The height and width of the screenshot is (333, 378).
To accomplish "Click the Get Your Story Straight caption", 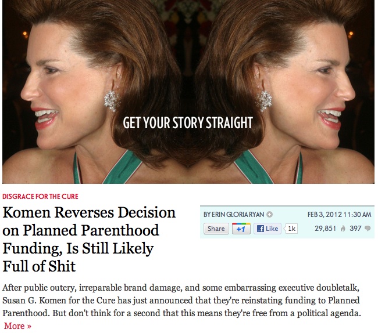I will click(x=188, y=123).
